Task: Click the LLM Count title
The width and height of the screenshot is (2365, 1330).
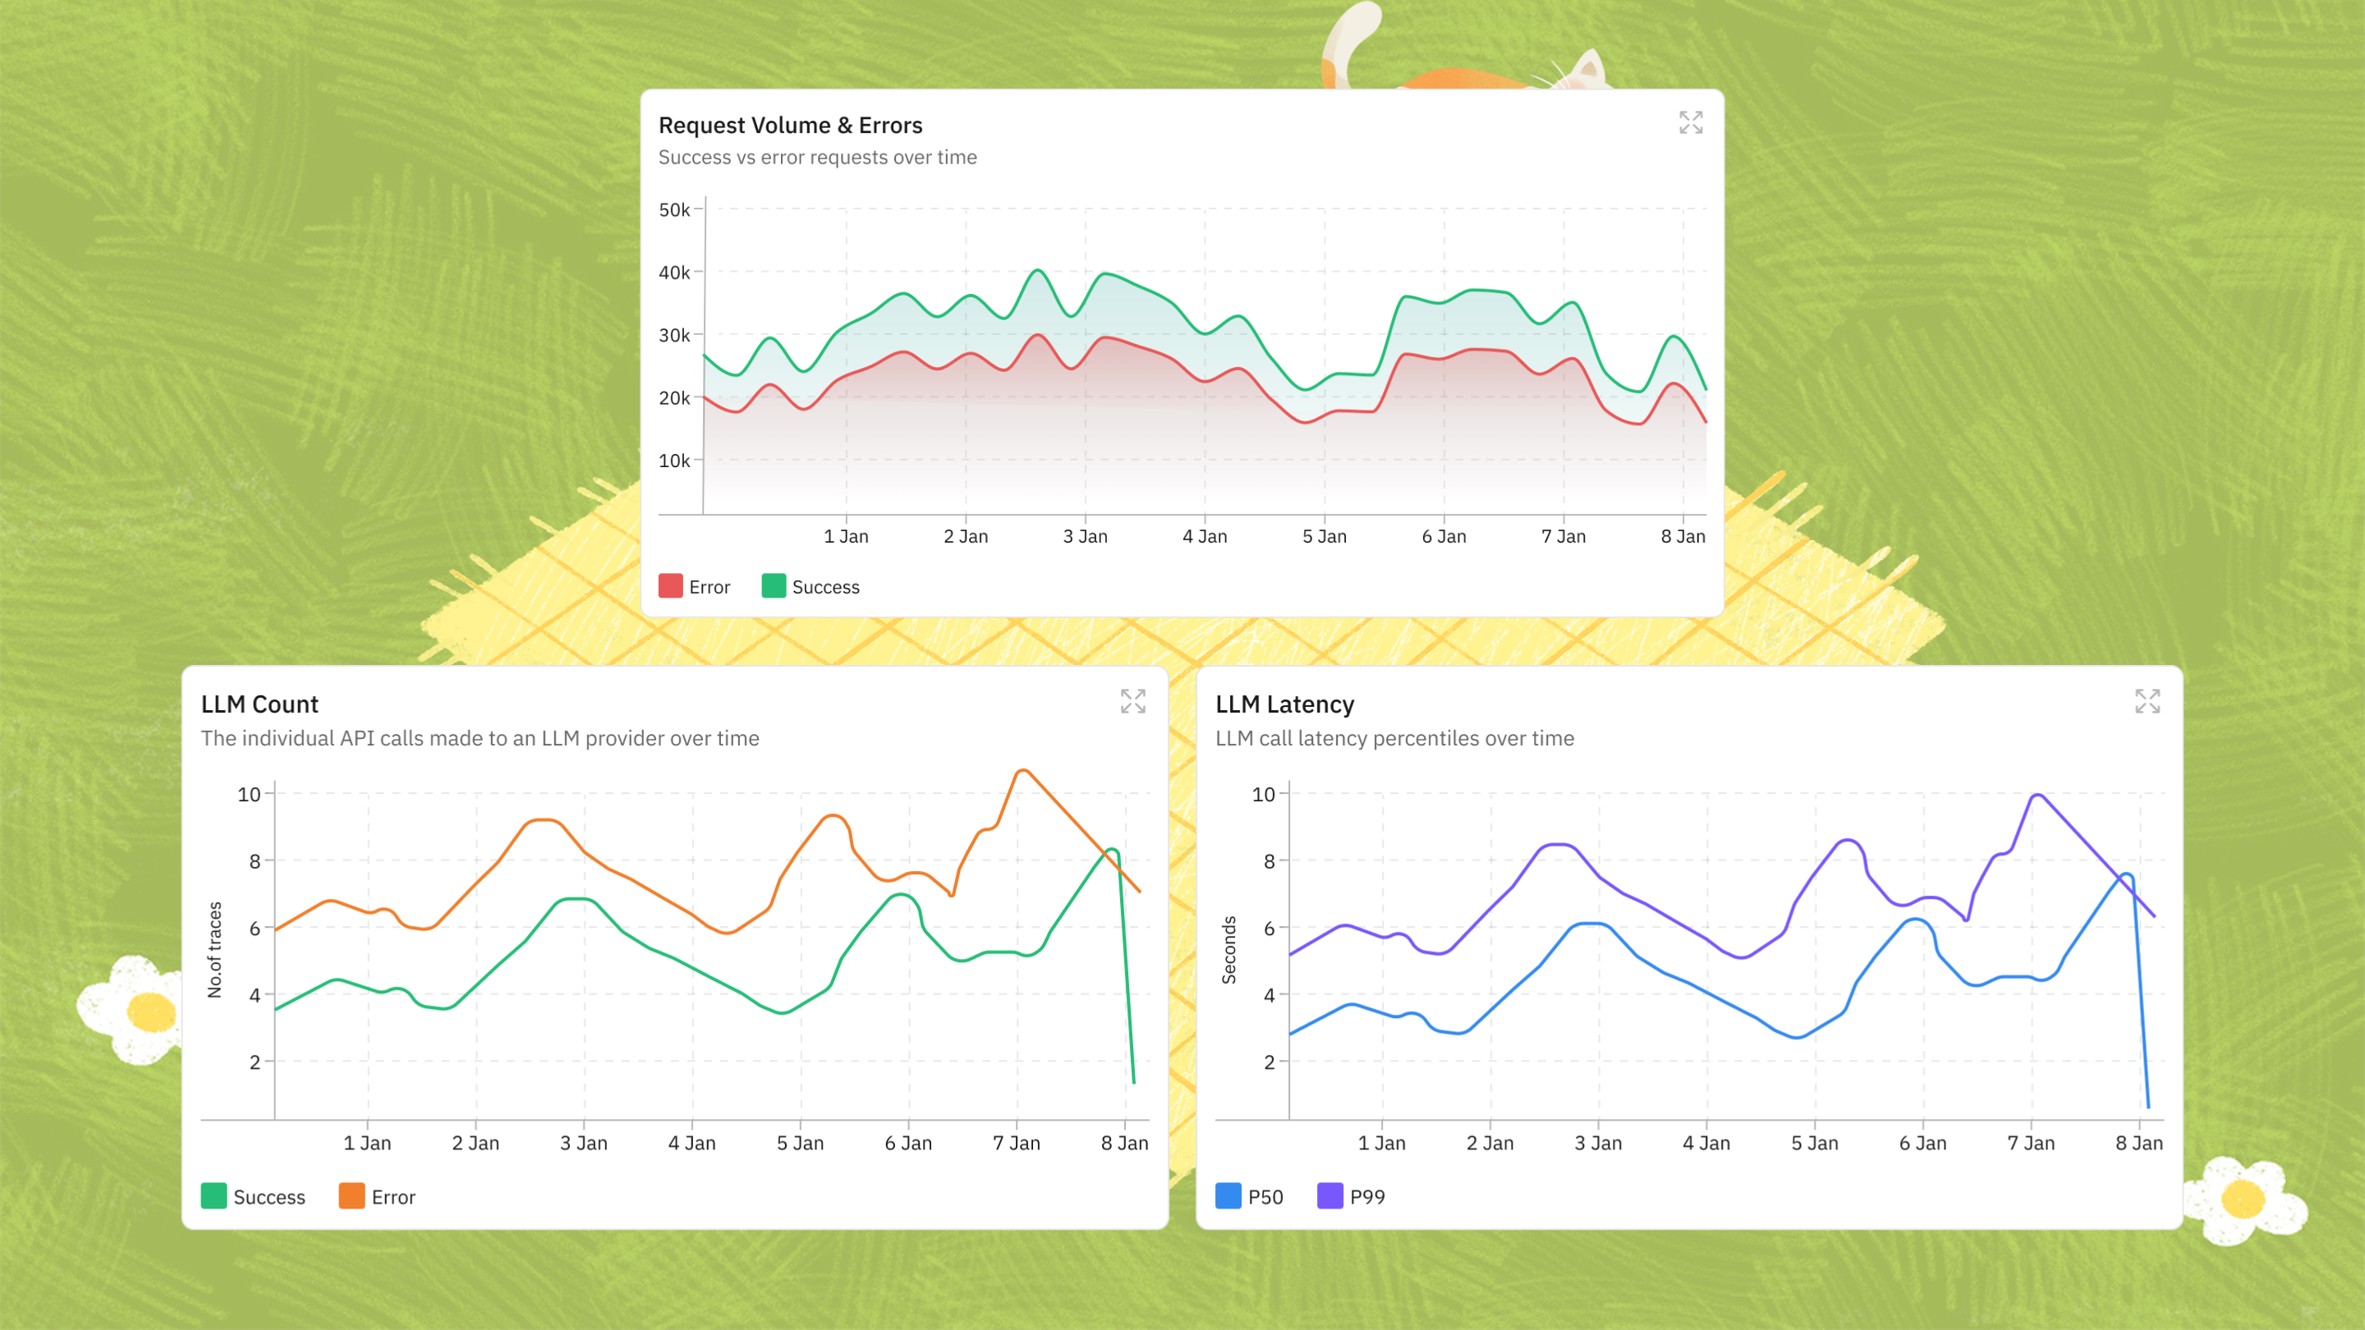Action: (x=259, y=704)
